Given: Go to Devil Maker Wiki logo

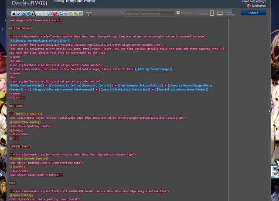Looking at the screenshot, I should pyautogui.click(x=30, y=3).
